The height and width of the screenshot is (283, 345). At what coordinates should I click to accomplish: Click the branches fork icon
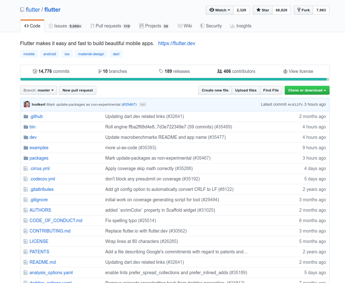100,71
